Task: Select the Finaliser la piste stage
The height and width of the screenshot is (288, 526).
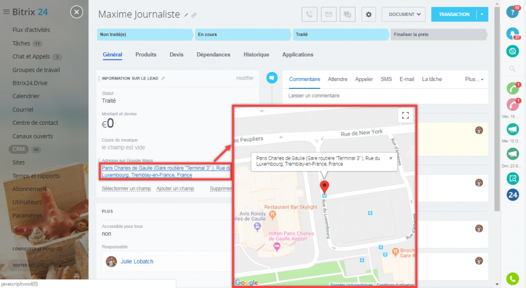Action: coord(439,34)
